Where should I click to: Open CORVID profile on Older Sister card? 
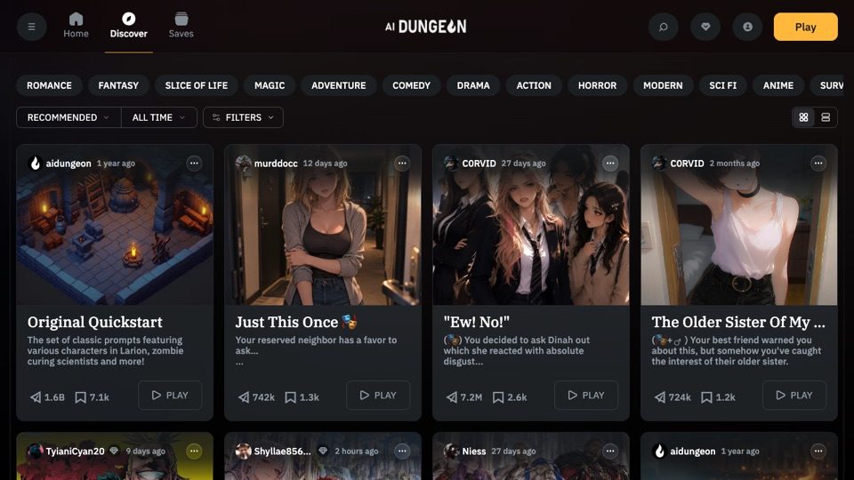679,164
